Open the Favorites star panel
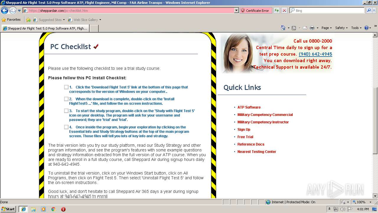This screenshot has height=213, width=378. coord(11,20)
